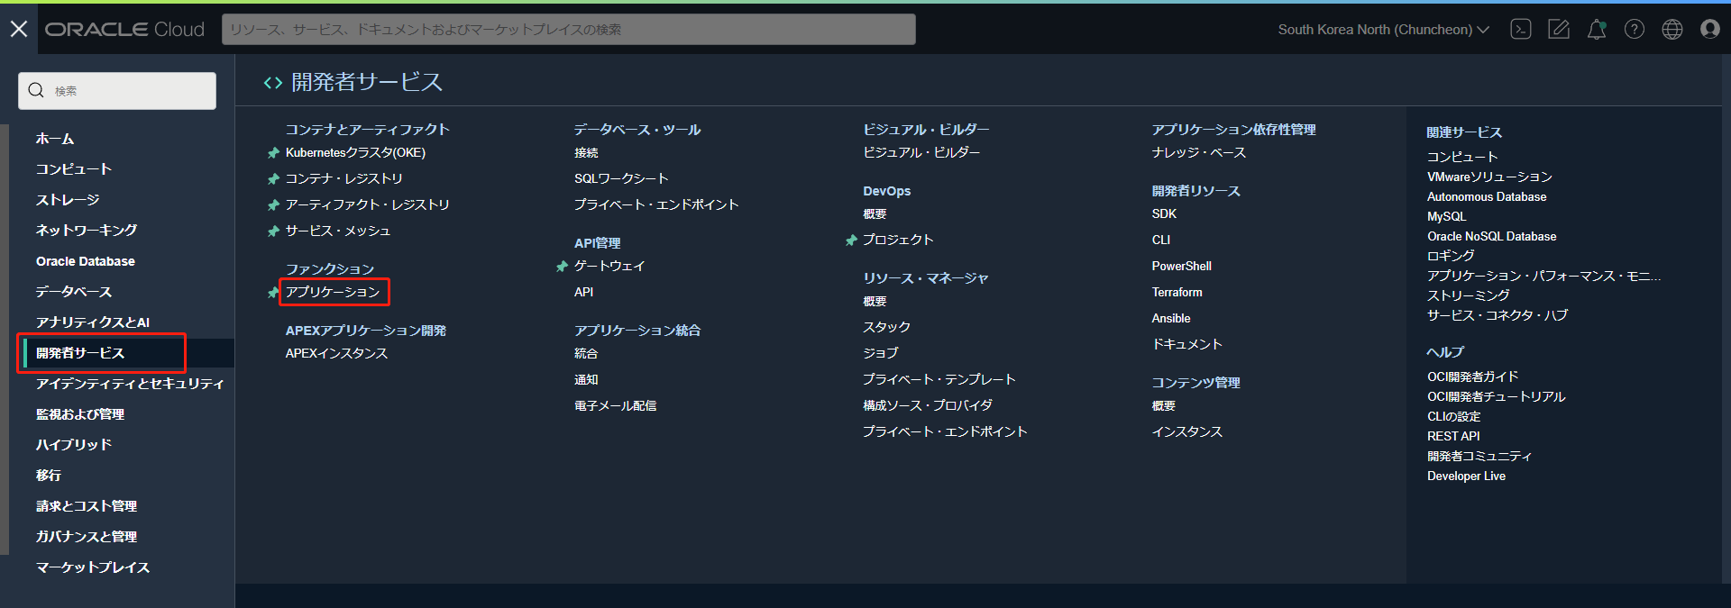
Task: Open the user profile avatar icon
Action: [1710, 30]
